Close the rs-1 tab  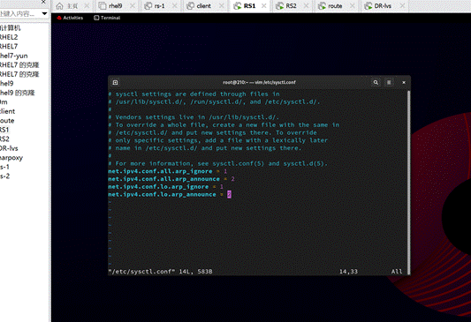pyautogui.click(x=176, y=5)
